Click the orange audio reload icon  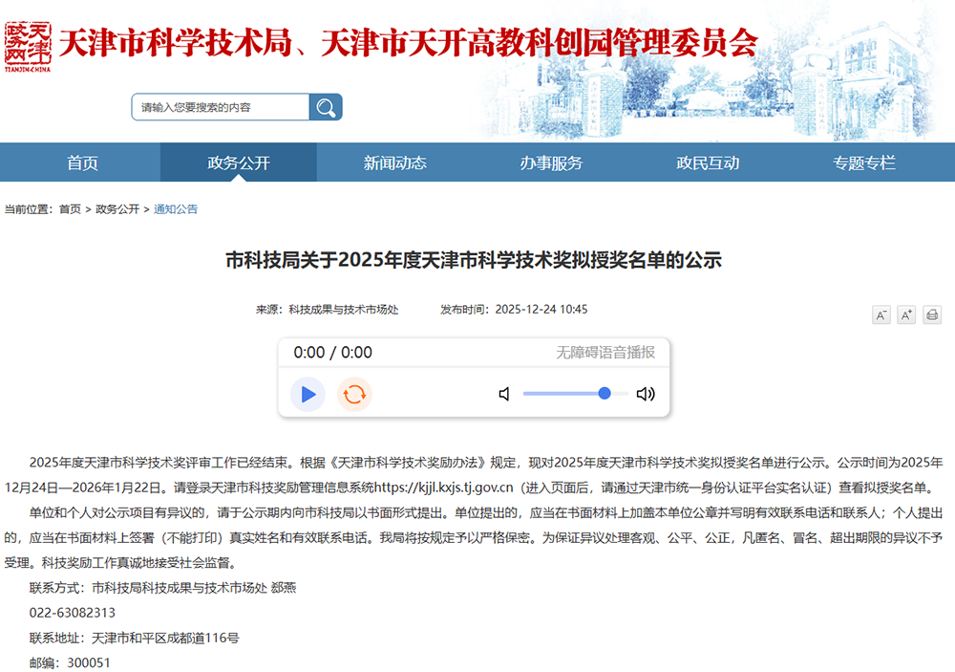click(354, 394)
